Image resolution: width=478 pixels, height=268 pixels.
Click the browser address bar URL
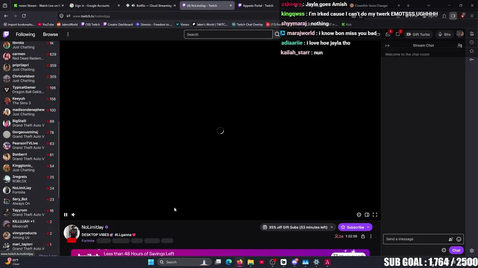pyautogui.click(x=91, y=16)
